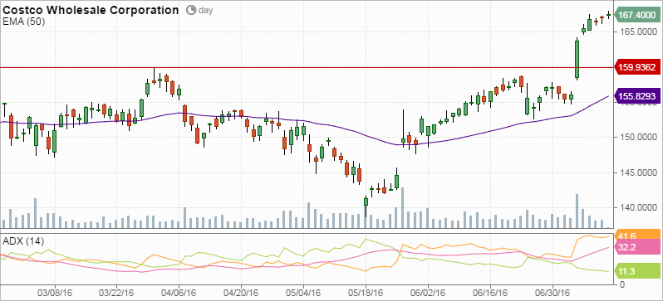Click the EMA (50) indicator label
The height and width of the screenshot is (301, 663).
(24, 22)
